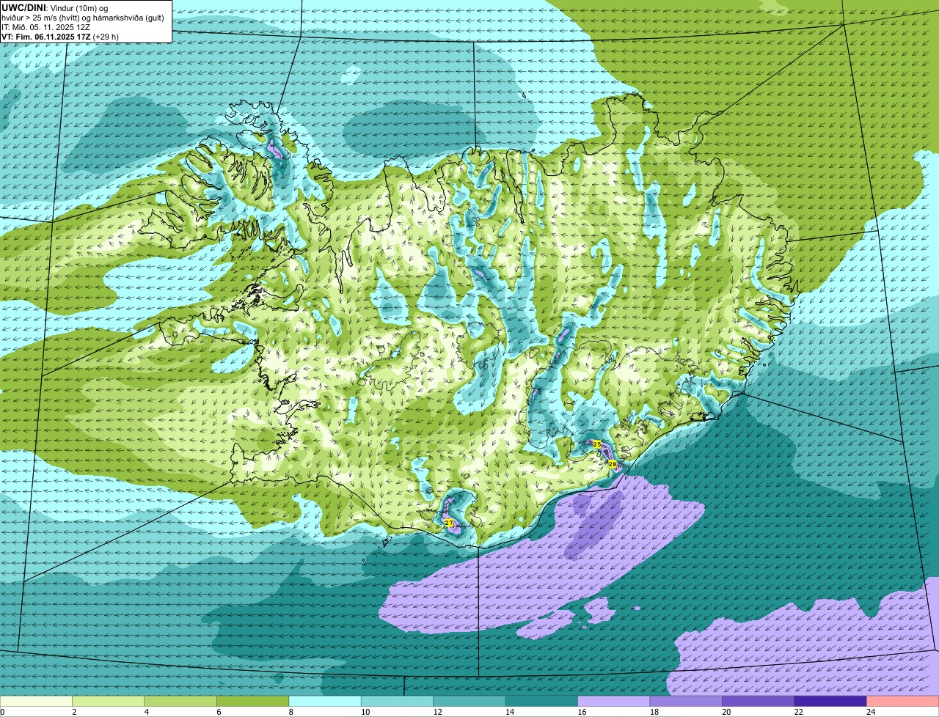Click the pale yellow 0–2 m/s legend swatch
939x717 pixels.
(x=36, y=702)
